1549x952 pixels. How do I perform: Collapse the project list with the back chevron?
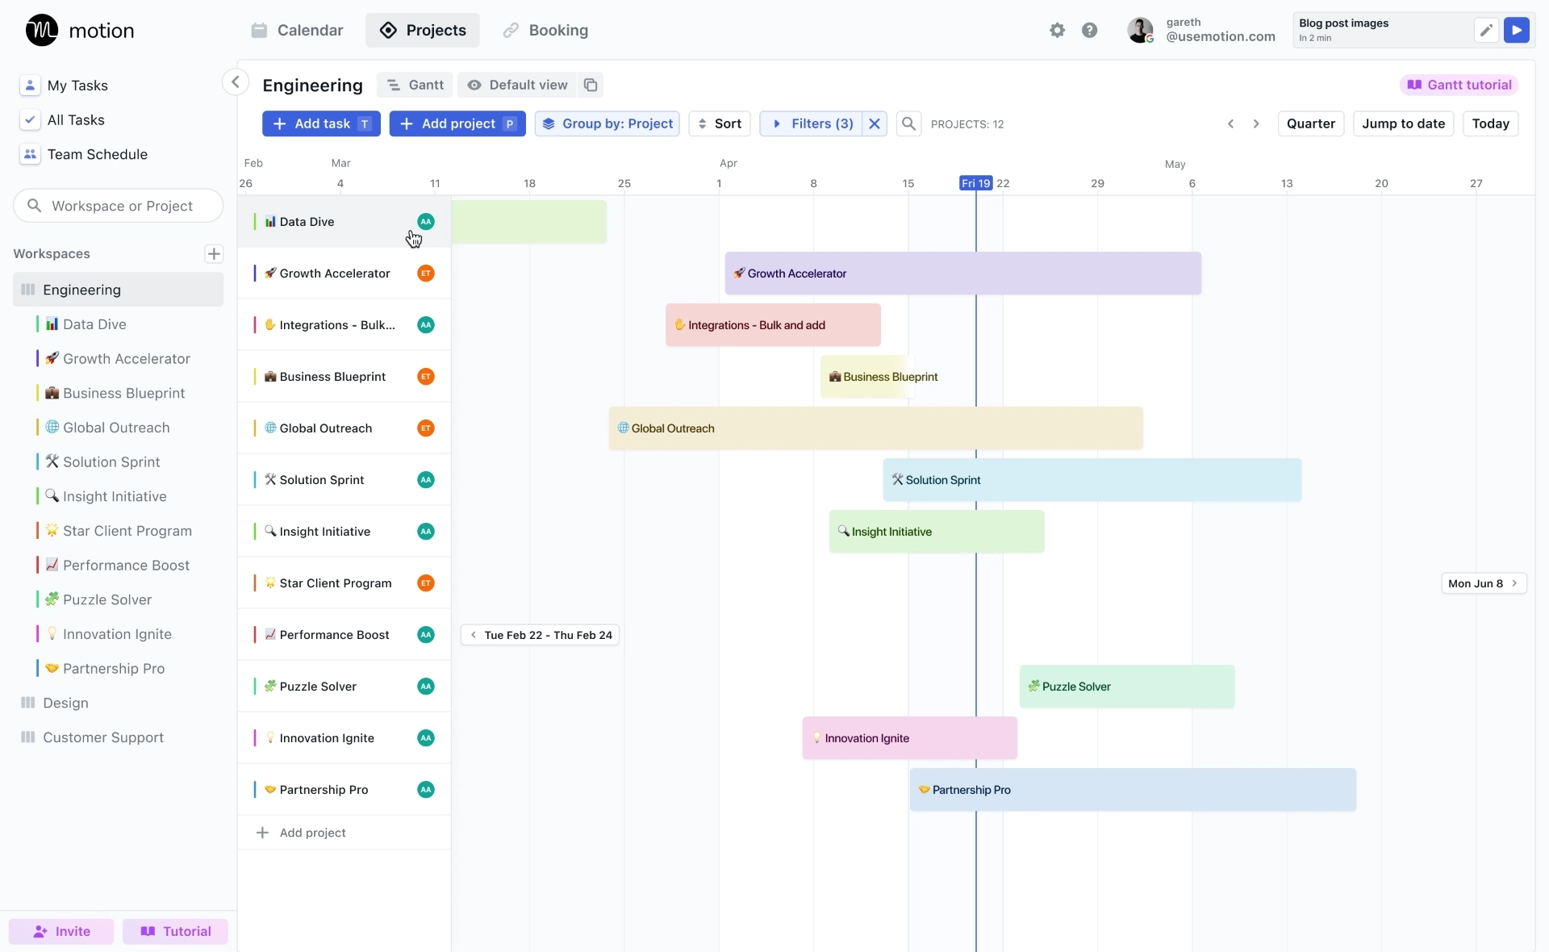[x=235, y=81]
